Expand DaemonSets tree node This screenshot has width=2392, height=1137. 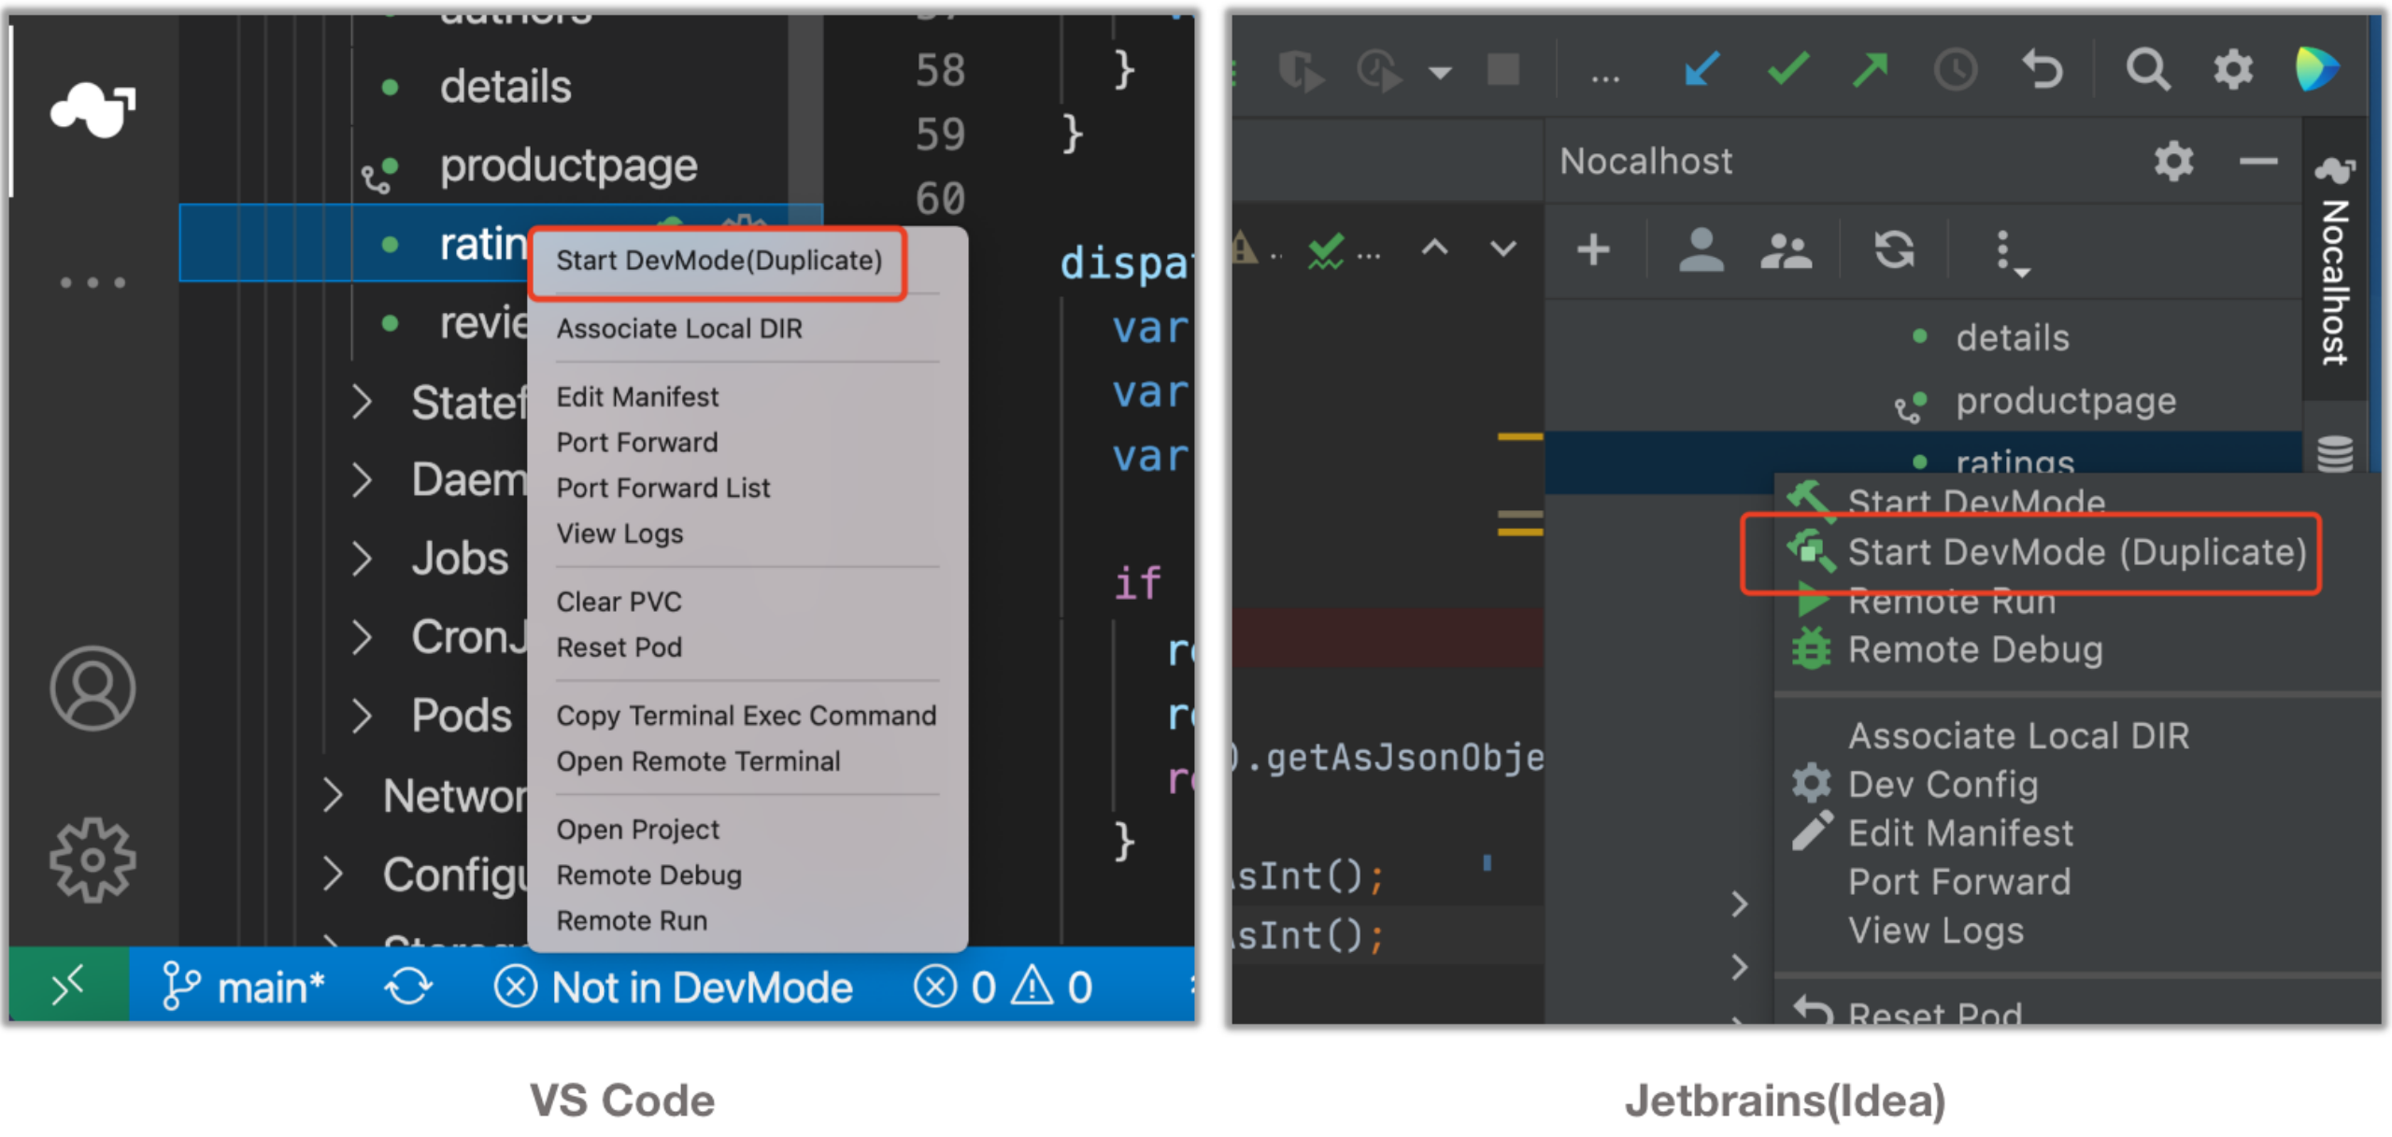pyautogui.click(x=362, y=480)
